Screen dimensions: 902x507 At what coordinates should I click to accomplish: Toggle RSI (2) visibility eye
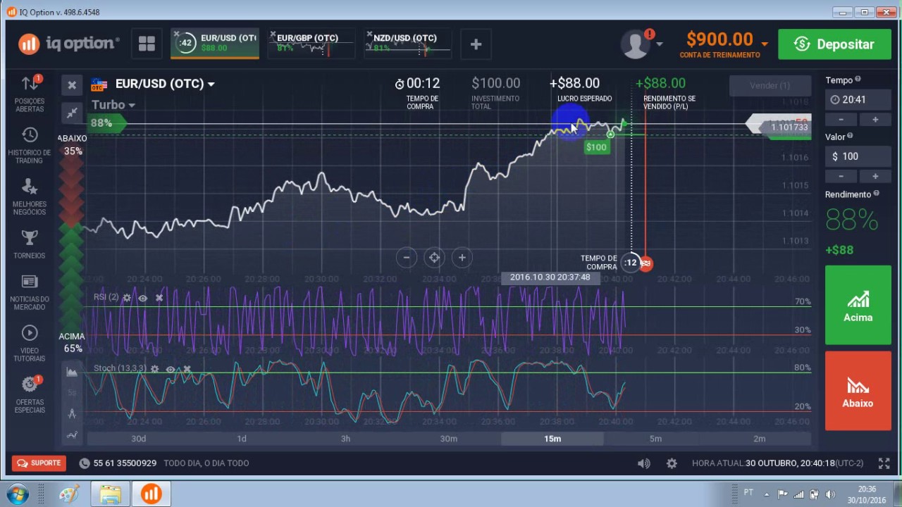click(143, 298)
